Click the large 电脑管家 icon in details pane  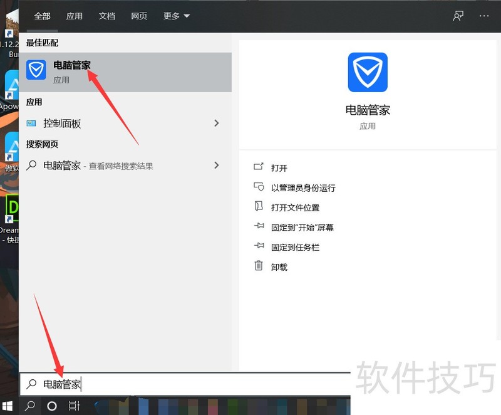(368, 72)
